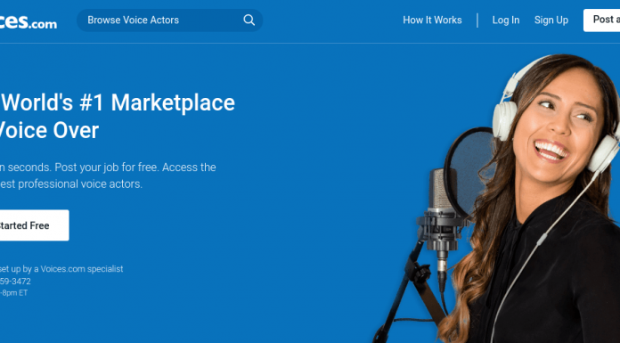Click the line ending 'Access the'
The height and width of the screenshot is (343, 620).
pos(108,167)
